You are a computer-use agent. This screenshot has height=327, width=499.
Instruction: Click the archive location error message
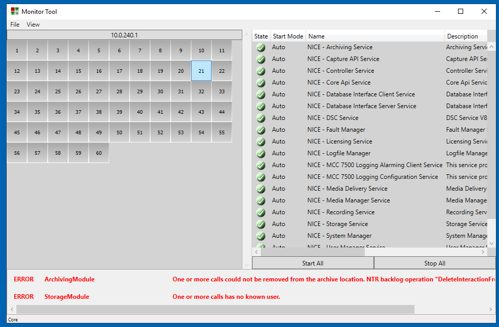click(334, 279)
